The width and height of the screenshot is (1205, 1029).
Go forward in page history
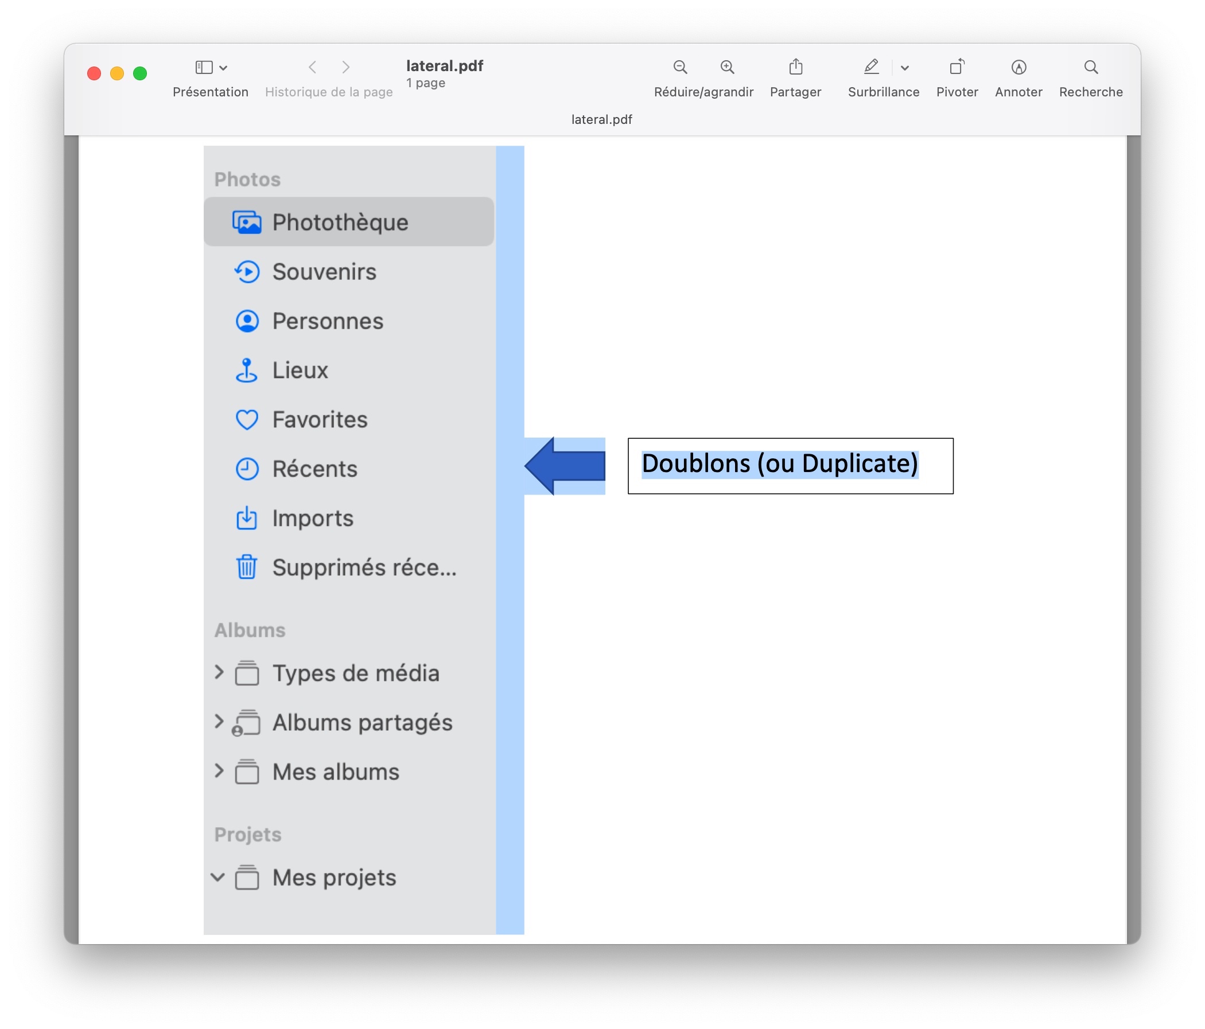coord(346,68)
